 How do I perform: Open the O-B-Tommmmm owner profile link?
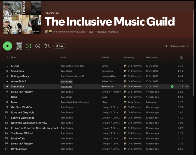pyautogui.click(x=61, y=32)
